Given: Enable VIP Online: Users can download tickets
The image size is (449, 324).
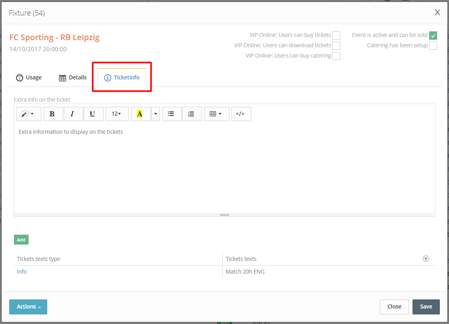Looking at the screenshot, I should click(x=336, y=46).
